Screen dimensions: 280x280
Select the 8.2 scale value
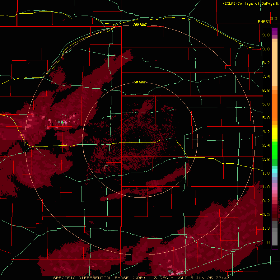tap(266, 63)
